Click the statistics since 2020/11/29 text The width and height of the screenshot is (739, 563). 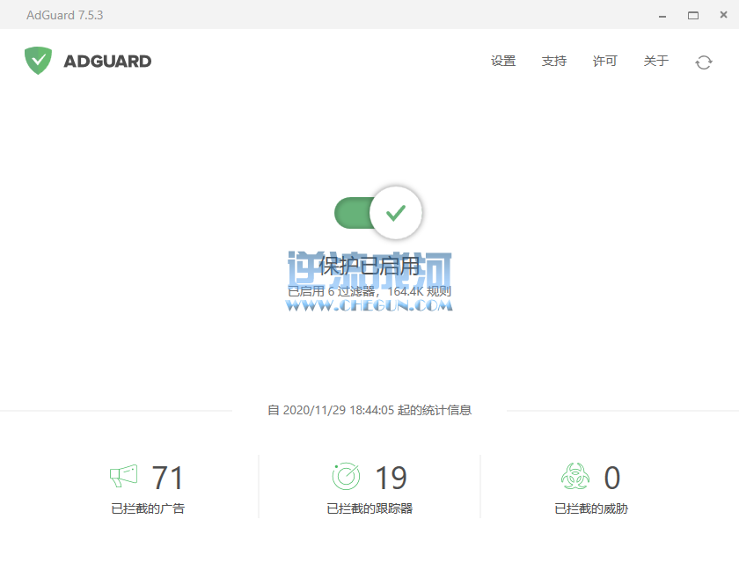point(369,410)
